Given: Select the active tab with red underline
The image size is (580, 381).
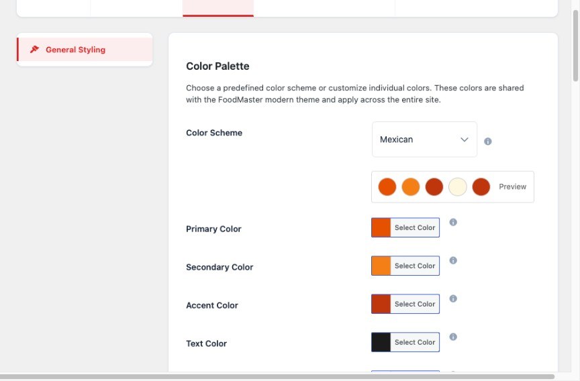Looking at the screenshot, I should (218, 8).
